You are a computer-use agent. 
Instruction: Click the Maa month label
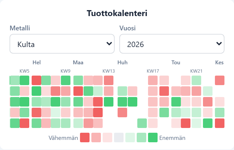[x=78, y=62]
